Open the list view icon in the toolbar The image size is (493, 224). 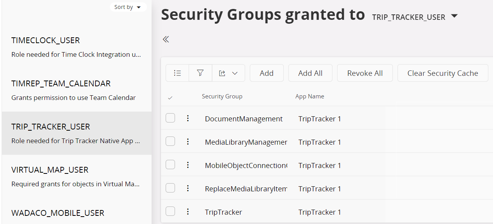point(177,73)
